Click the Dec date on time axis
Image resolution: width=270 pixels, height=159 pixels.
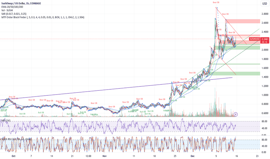(x=193, y=156)
